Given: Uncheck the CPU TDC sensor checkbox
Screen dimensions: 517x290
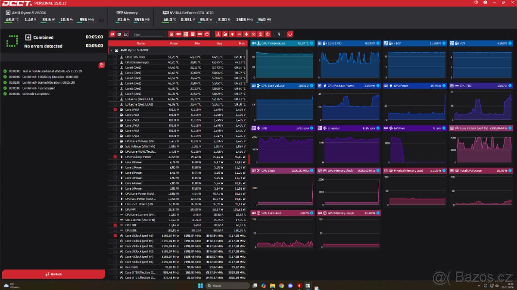Looking at the screenshot, I should click(115, 225).
